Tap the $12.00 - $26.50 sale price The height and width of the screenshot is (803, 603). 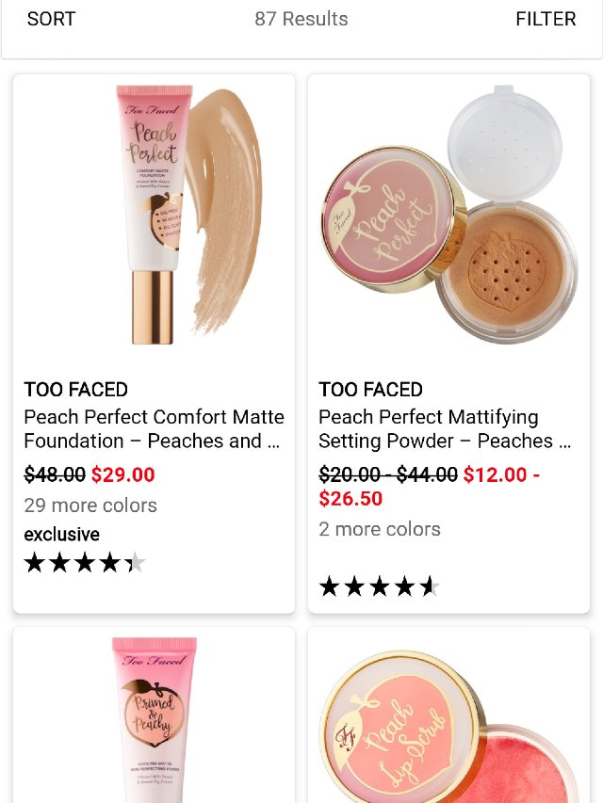[430, 487]
